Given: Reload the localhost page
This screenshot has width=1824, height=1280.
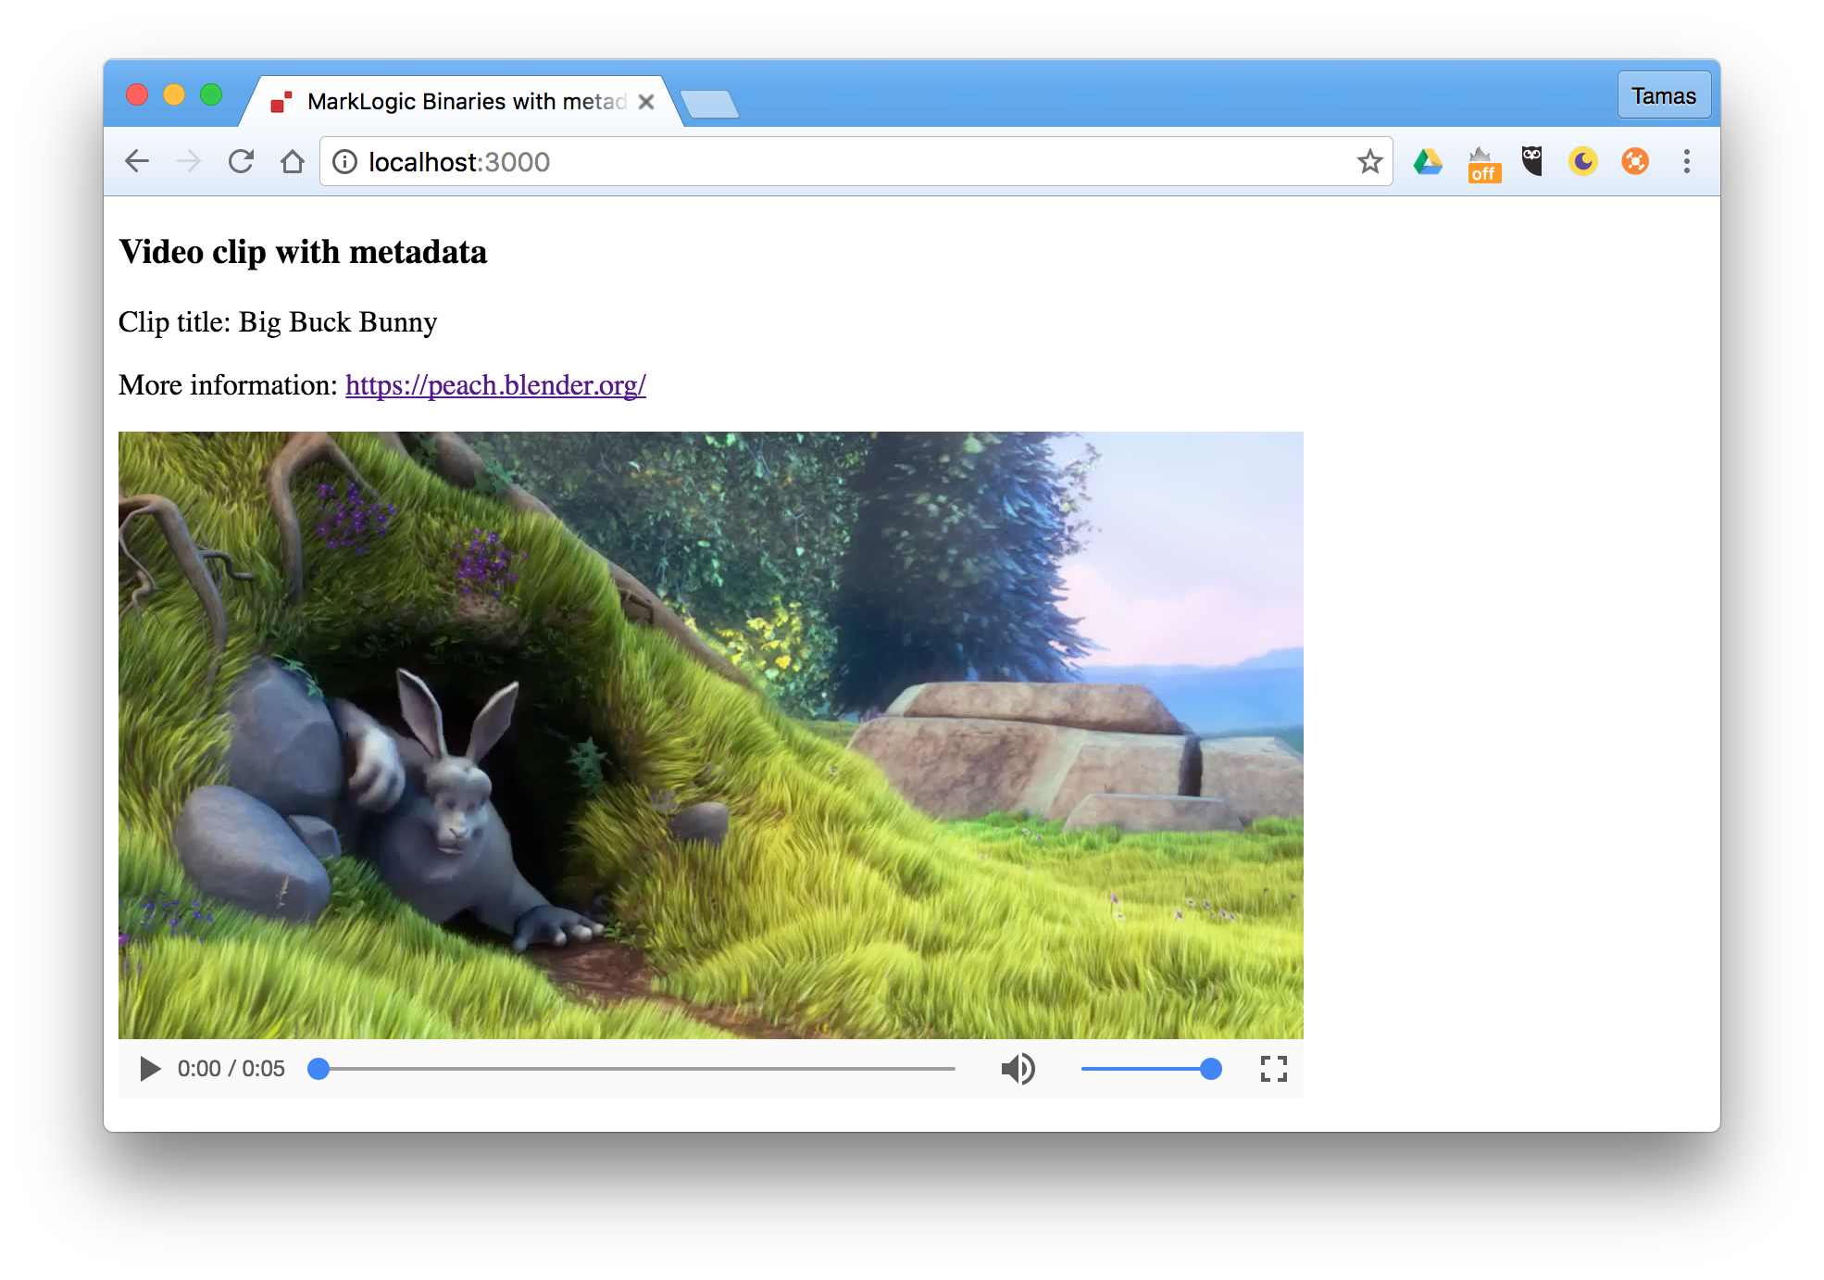Looking at the screenshot, I should (x=241, y=162).
